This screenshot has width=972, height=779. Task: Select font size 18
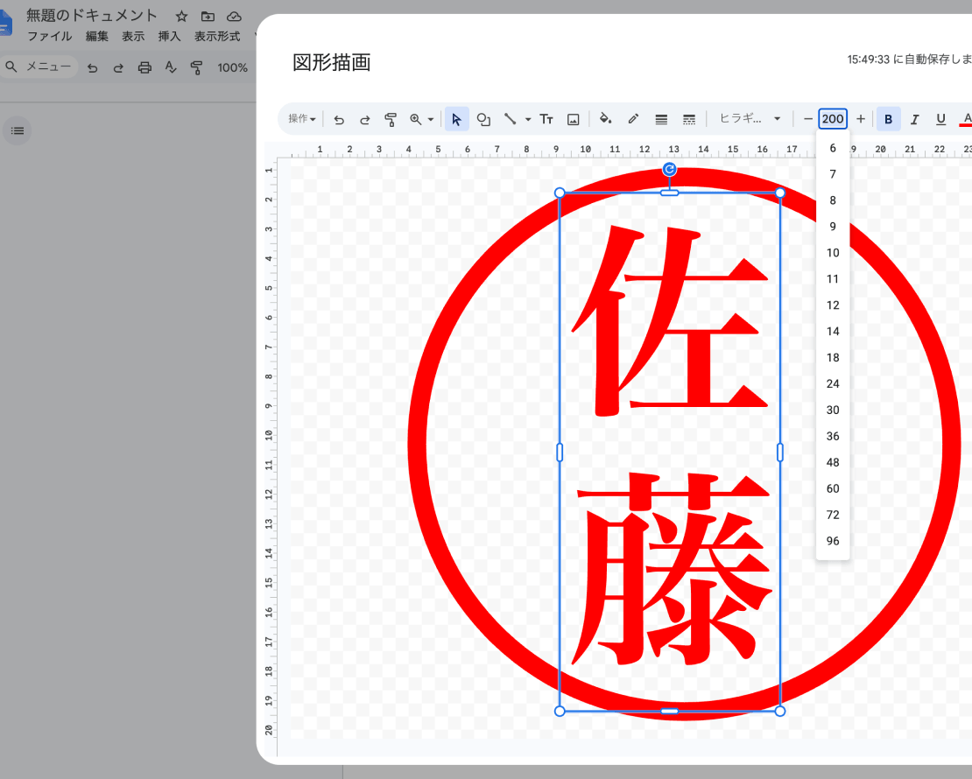pos(833,358)
